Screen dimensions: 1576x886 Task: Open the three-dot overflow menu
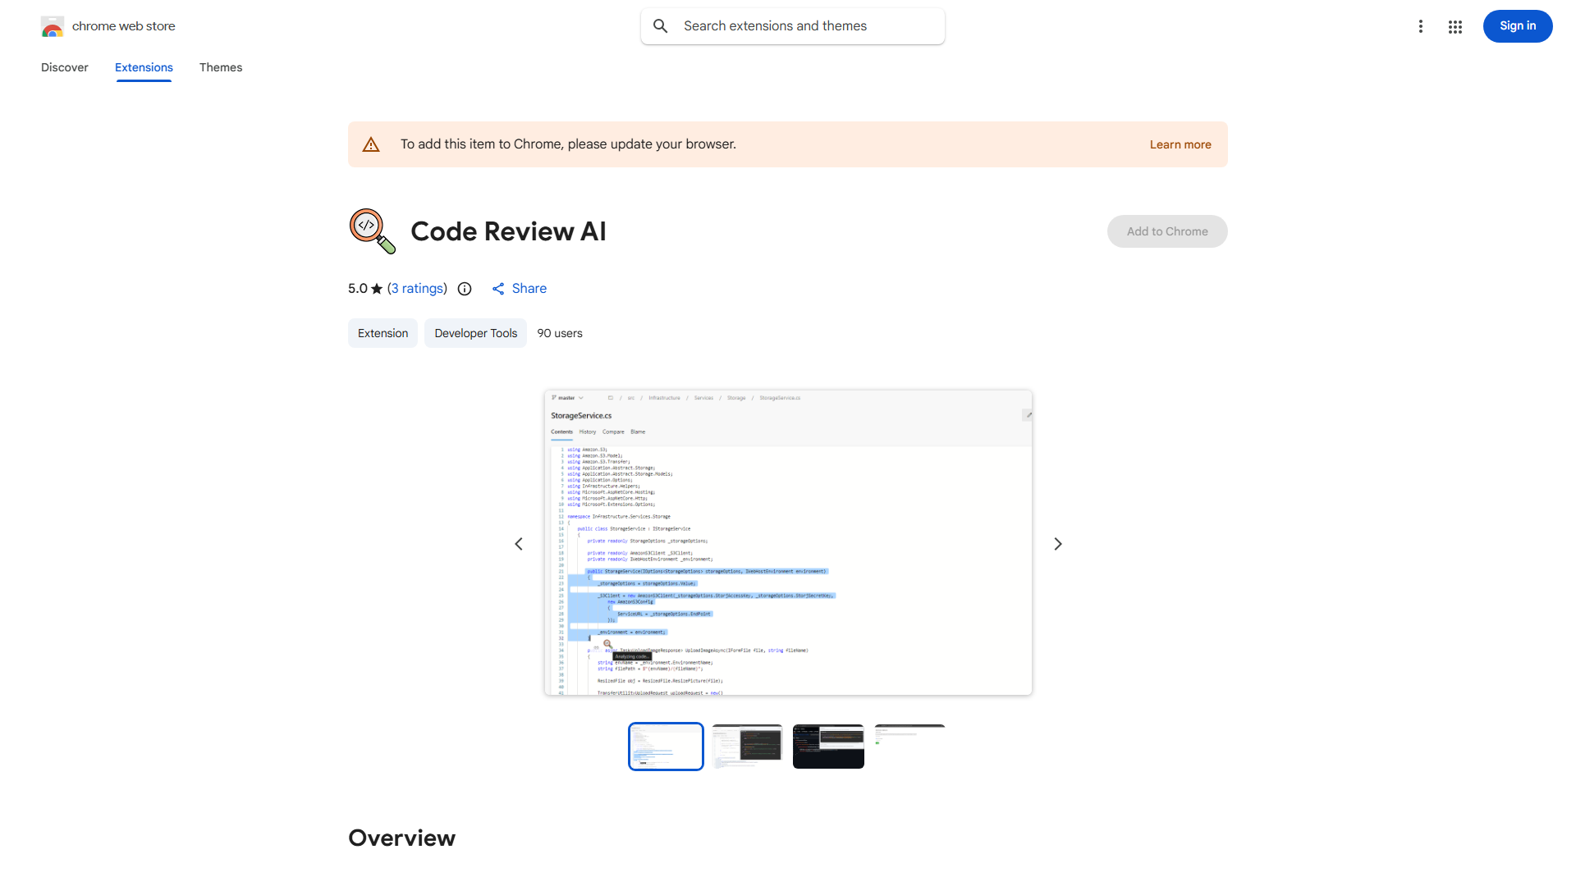pyautogui.click(x=1421, y=26)
